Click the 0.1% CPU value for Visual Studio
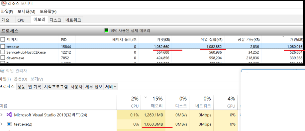 click(x=135, y=115)
